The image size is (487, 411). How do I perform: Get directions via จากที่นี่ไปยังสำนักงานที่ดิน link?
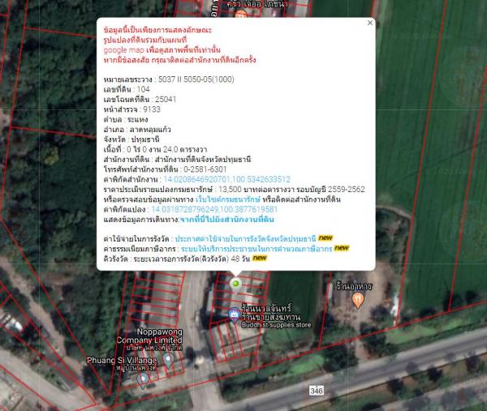(x=226, y=219)
